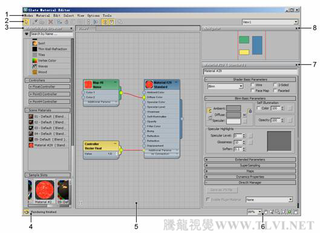The image size is (320, 233).
Task: Select Thin Wall Refraction map entry
Action: point(50,49)
